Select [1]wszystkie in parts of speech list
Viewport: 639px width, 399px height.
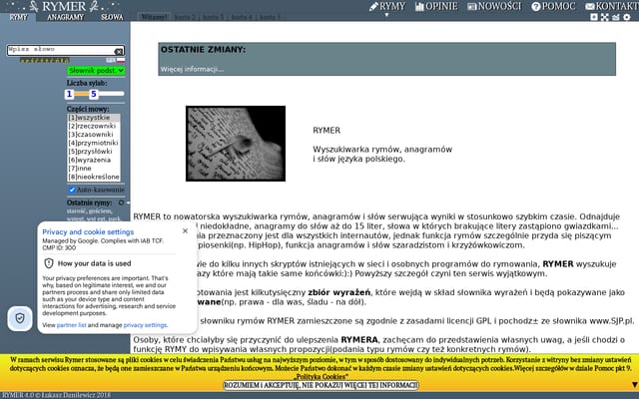(94, 118)
